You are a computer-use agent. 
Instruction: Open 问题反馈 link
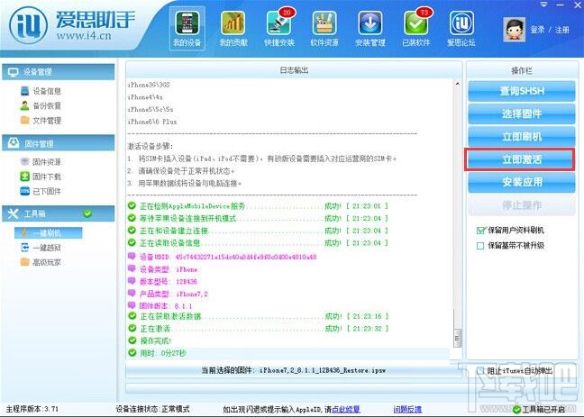click(x=407, y=409)
